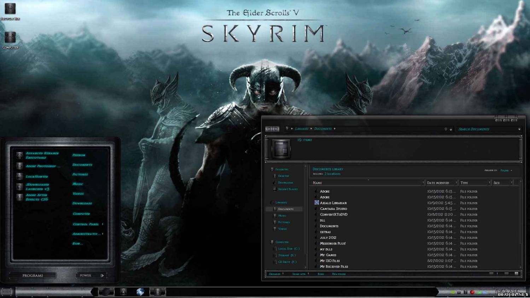Click the red system tray icon
Image resolution: width=530 pixels, height=298 pixels.
(472, 292)
